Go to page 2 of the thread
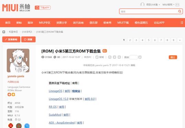 pyautogui.click(x=130, y=40)
